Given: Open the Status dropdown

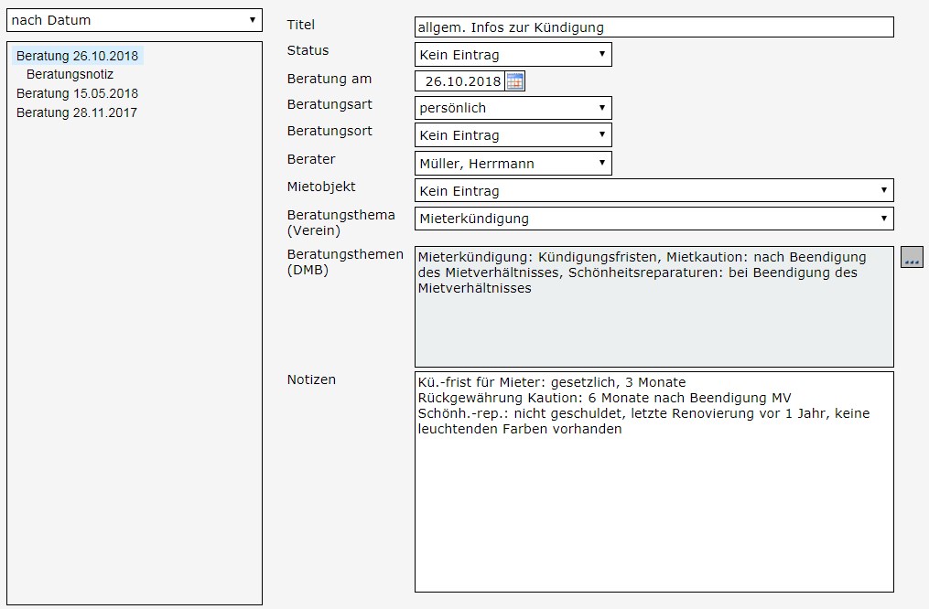Looking at the screenshot, I should coord(513,55).
